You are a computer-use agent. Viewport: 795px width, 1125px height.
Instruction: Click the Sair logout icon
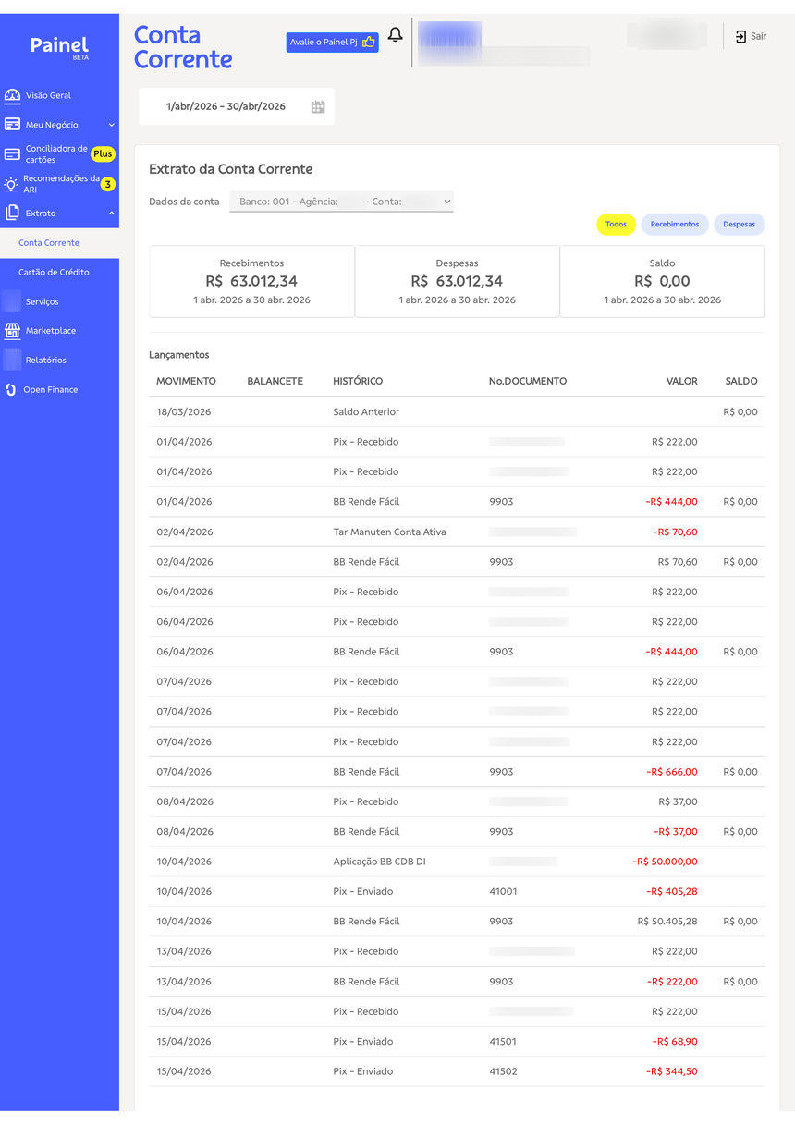pyautogui.click(x=740, y=36)
